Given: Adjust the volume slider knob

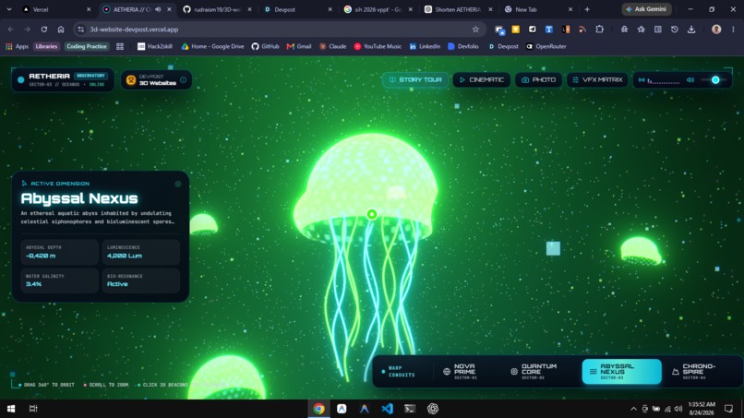Looking at the screenshot, I should pyautogui.click(x=715, y=80).
